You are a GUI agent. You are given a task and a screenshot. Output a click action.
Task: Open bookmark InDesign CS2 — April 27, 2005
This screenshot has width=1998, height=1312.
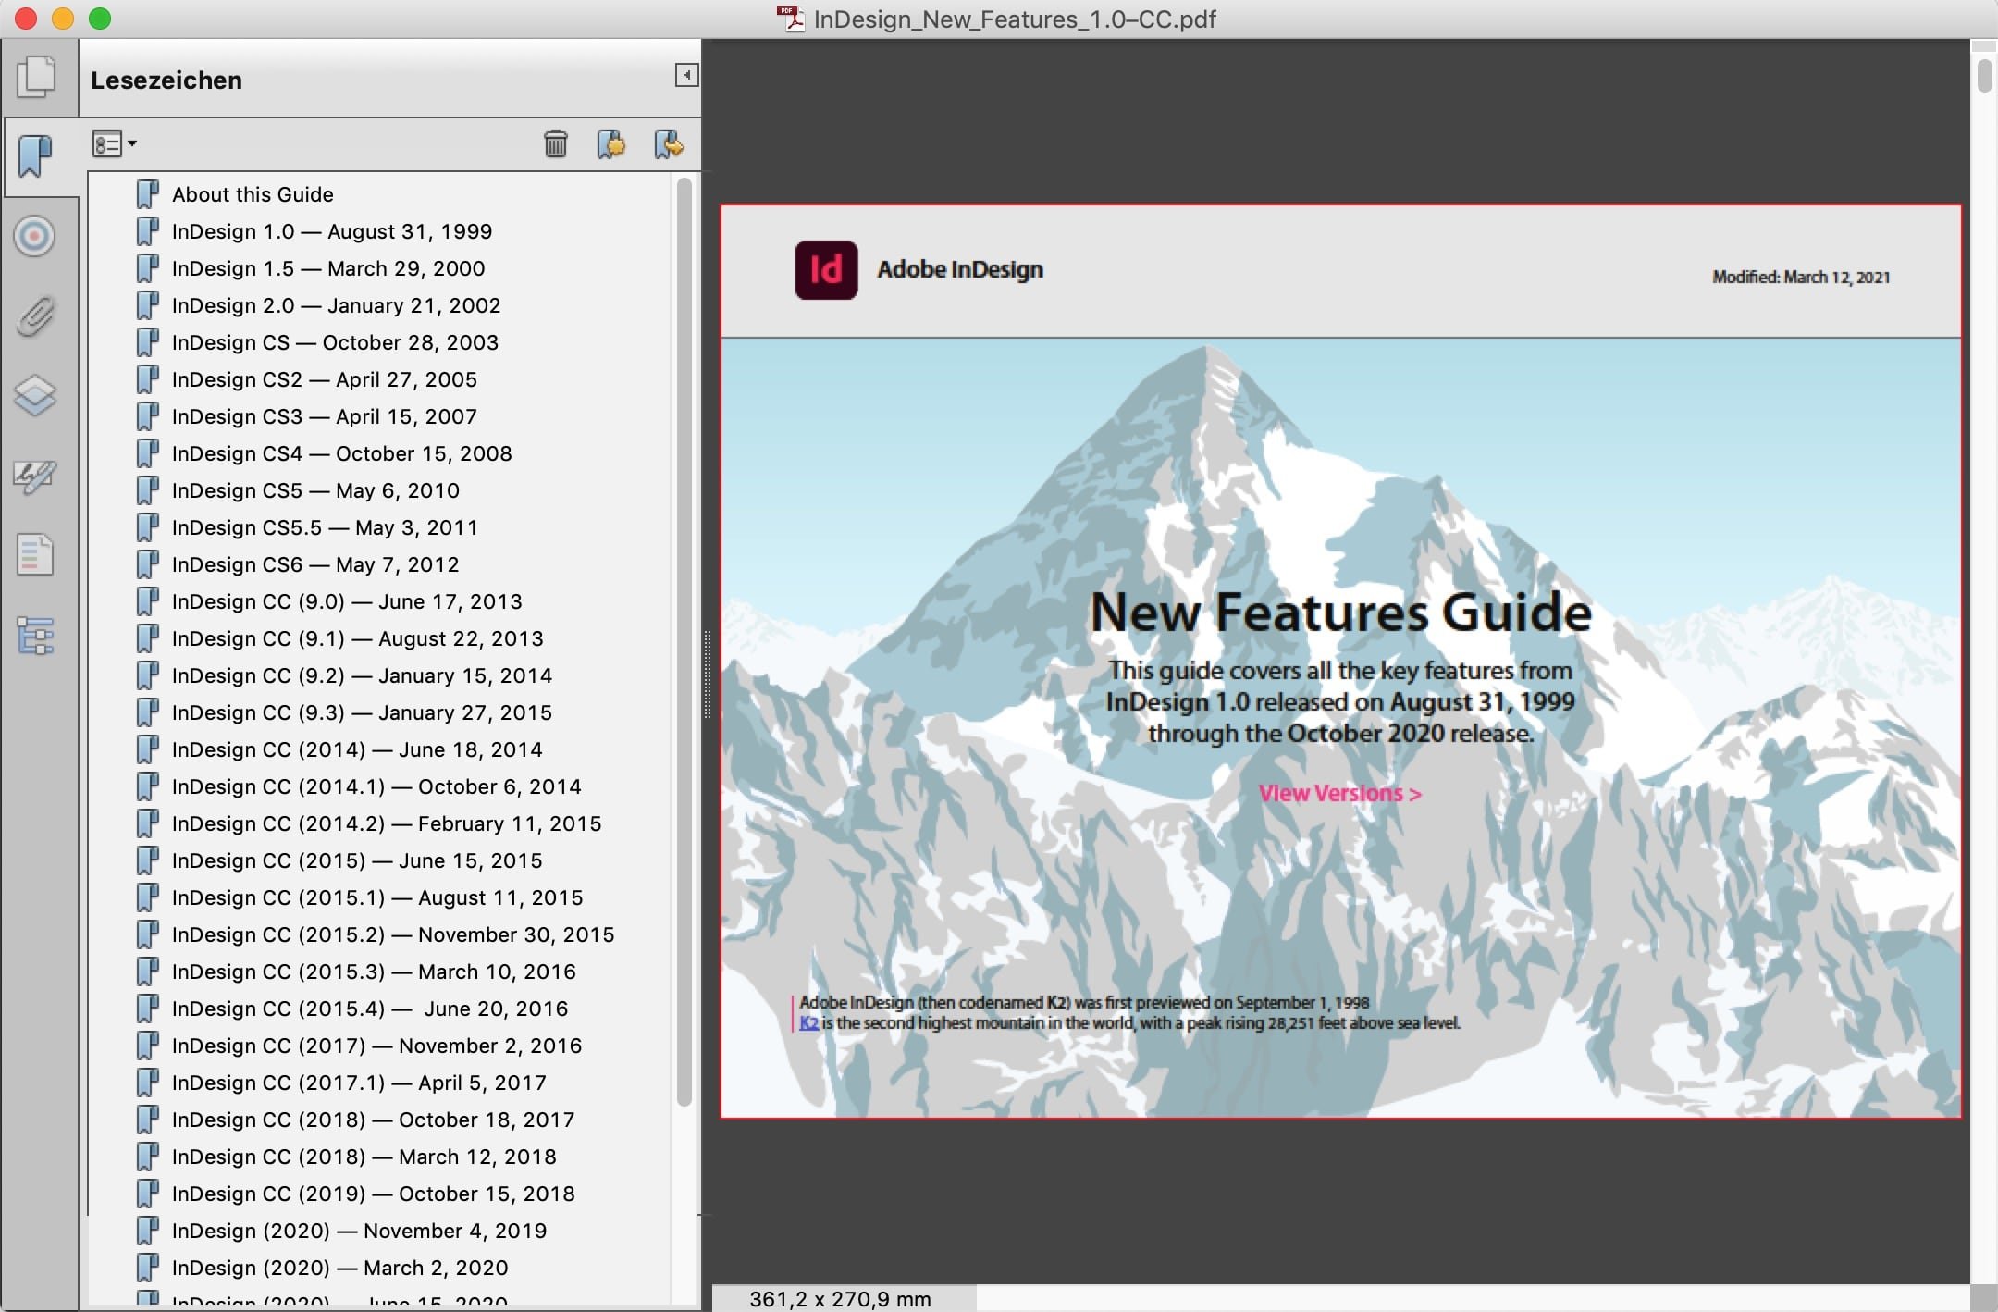pos(325,379)
